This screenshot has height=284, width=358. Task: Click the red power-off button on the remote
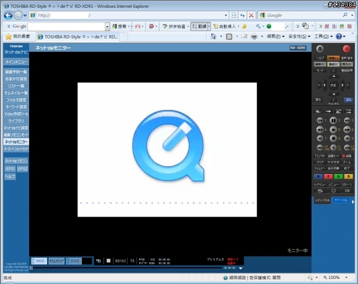pyautogui.click(x=347, y=49)
